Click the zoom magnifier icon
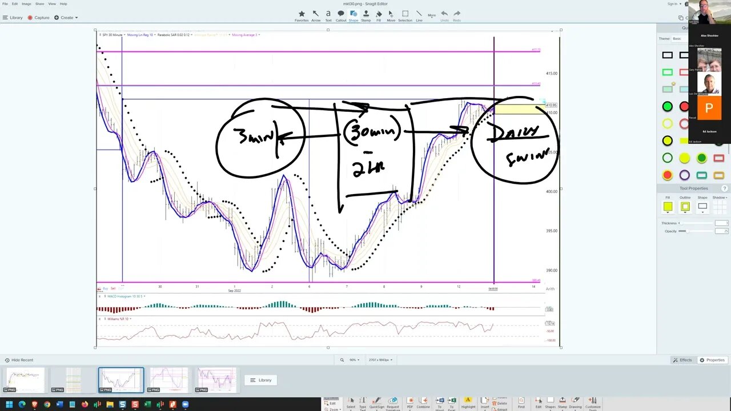The image size is (731, 411). click(342, 360)
